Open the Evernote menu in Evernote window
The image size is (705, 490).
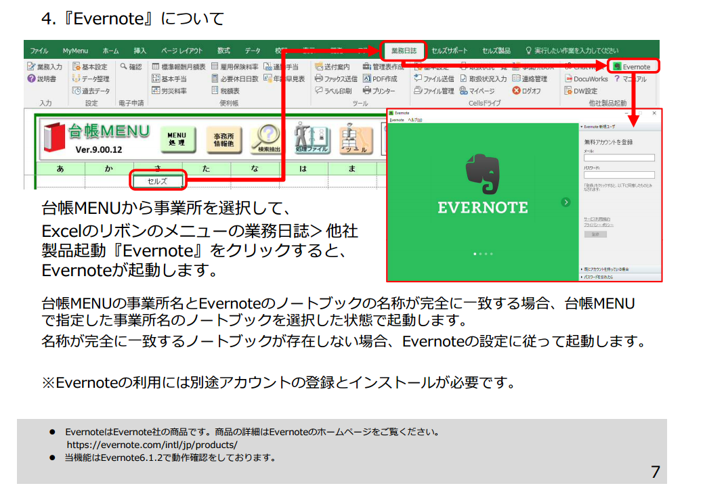click(397, 120)
